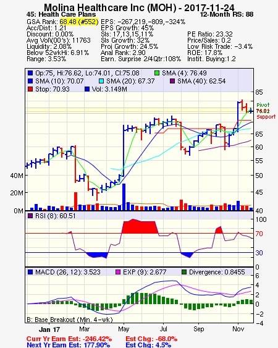Image resolution: width=278 pixels, height=348 pixels.
Task: Click the 'Divergence: 0.8455' label
Action: click(217, 272)
